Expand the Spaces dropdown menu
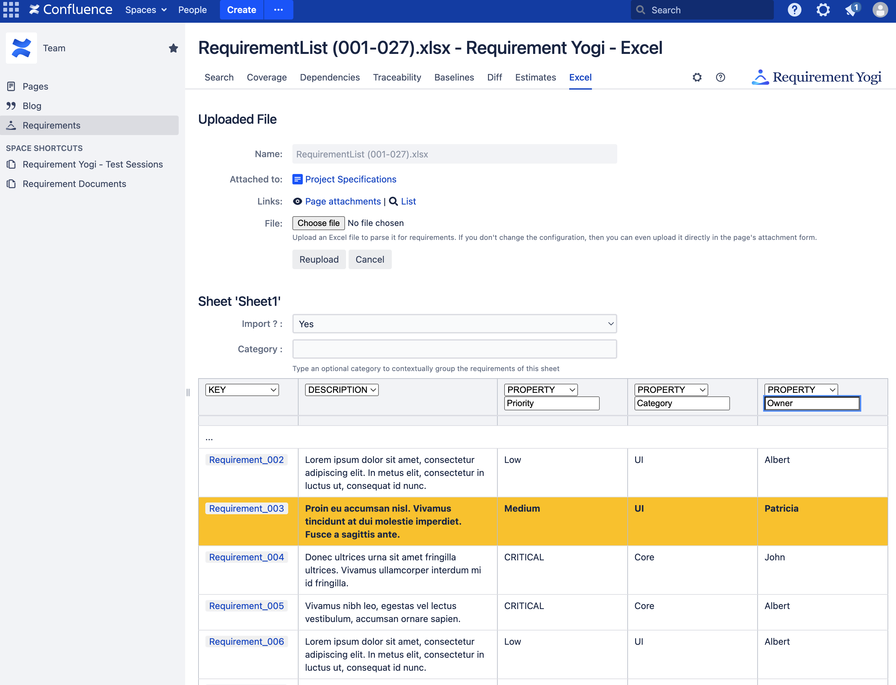896x685 pixels. (146, 10)
